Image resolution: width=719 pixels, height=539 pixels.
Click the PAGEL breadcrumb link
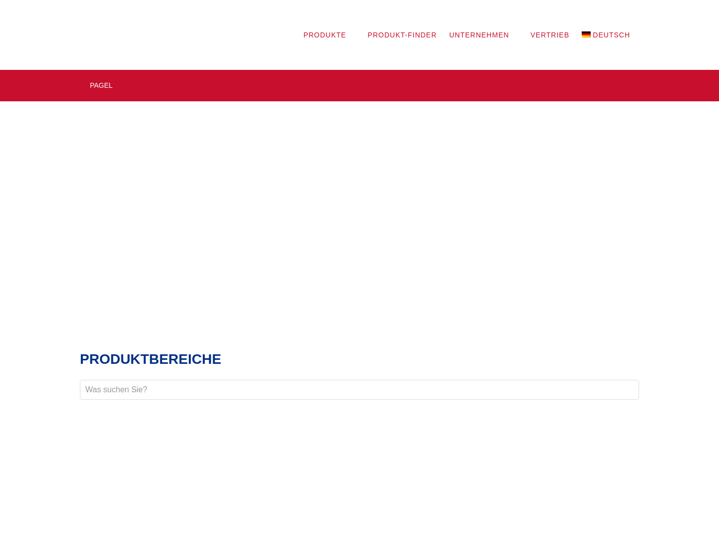[x=101, y=85]
